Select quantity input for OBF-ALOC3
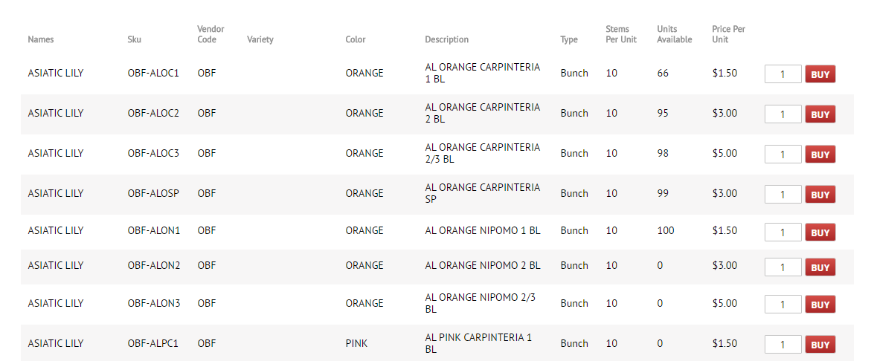Image resolution: width=874 pixels, height=361 pixels. click(783, 155)
